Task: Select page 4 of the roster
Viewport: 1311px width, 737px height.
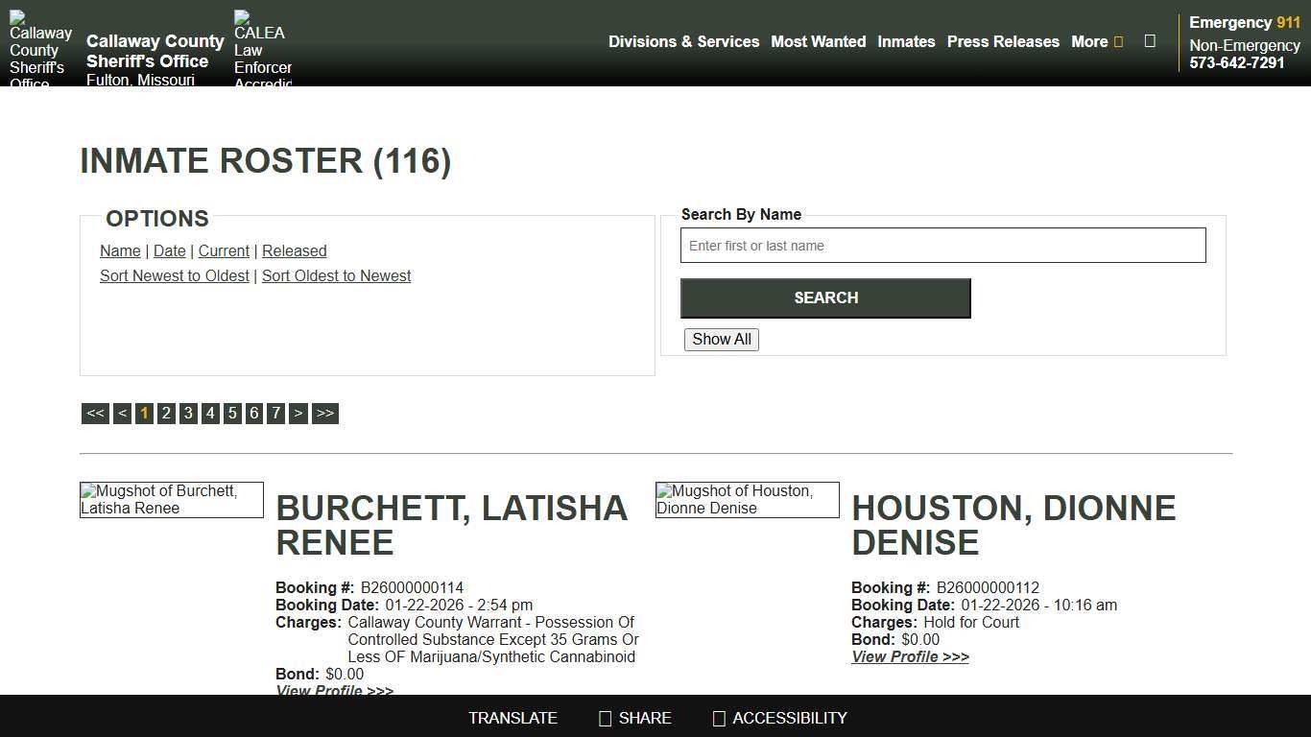Action: (x=210, y=413)
